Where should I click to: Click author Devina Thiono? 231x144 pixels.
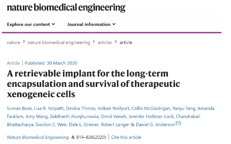tap(81, 108)
